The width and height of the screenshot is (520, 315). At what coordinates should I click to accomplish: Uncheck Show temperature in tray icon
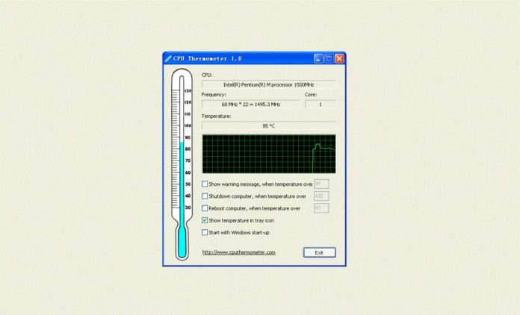pos(205,220)
